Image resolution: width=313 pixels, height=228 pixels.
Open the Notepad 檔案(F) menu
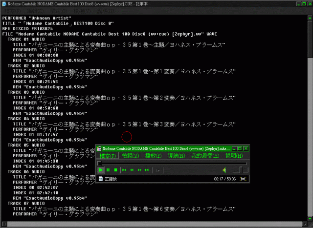click(x=13, y=11)
